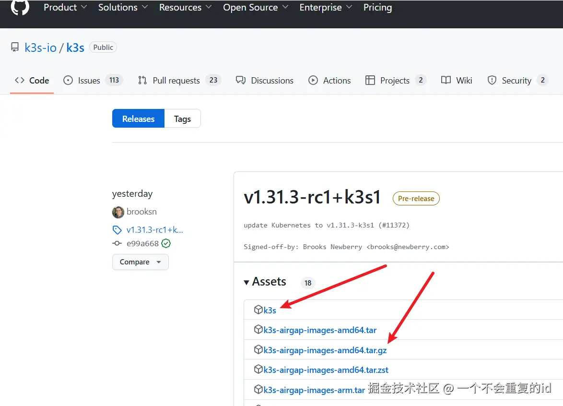Open the k3s repository link
The image size is (563, 406).
point(75,48)
